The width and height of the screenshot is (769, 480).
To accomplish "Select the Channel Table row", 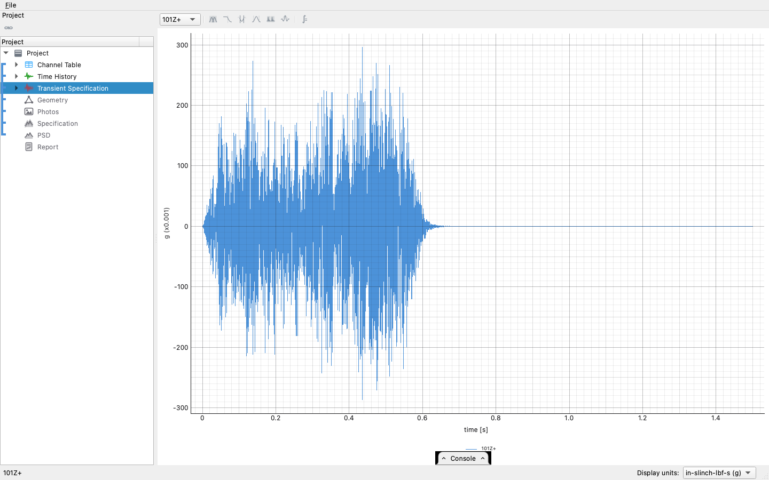I will pyautogui.click(x=77, y=65).
